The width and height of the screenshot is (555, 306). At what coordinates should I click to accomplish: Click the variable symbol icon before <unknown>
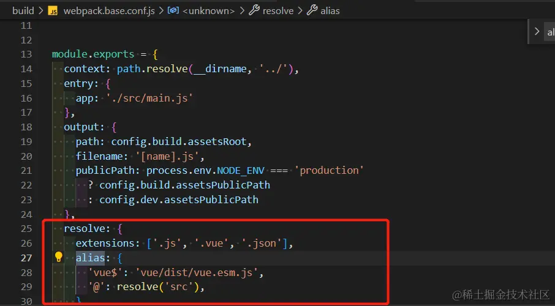tap(173, 10)
